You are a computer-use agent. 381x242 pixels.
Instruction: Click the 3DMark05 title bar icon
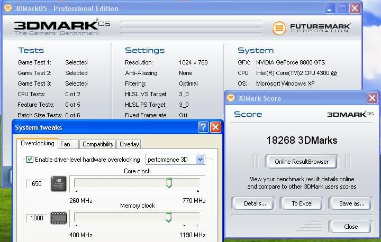tap(8, 8)
